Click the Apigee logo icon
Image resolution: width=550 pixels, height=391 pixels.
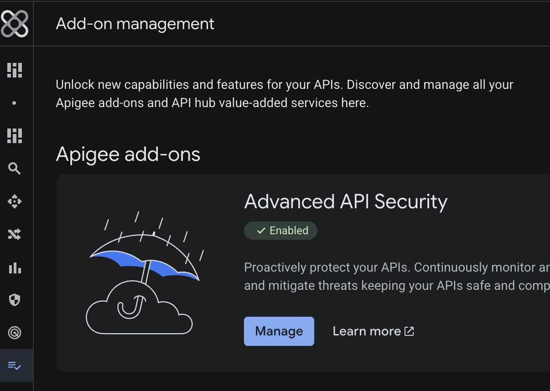15,23
